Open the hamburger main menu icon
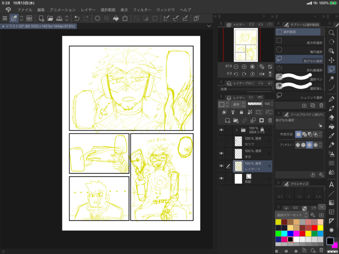339x254 pixels. pos(5,18)
